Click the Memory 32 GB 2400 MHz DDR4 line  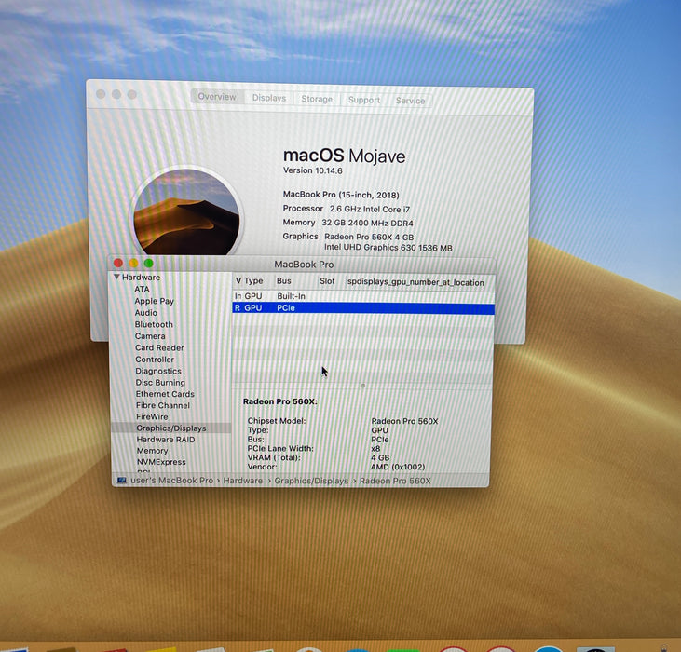click(347, 223)
